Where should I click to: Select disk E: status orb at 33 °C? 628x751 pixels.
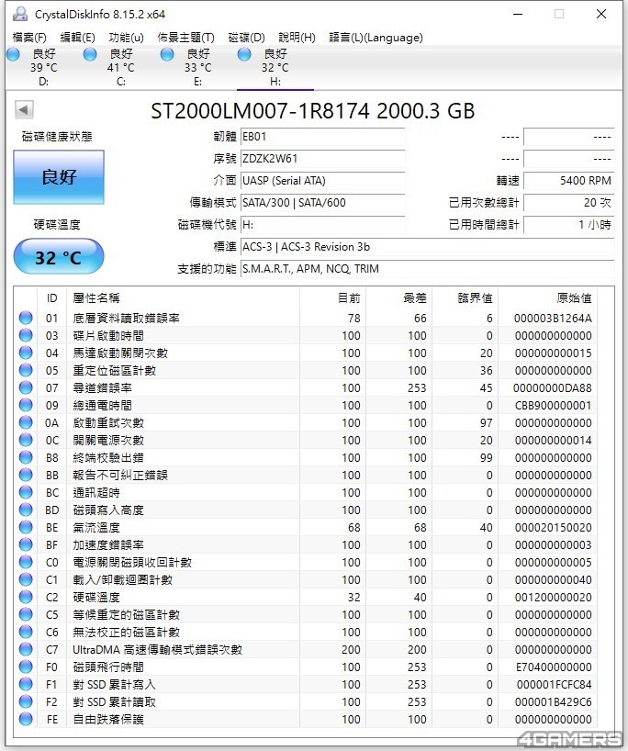[167, 54]
